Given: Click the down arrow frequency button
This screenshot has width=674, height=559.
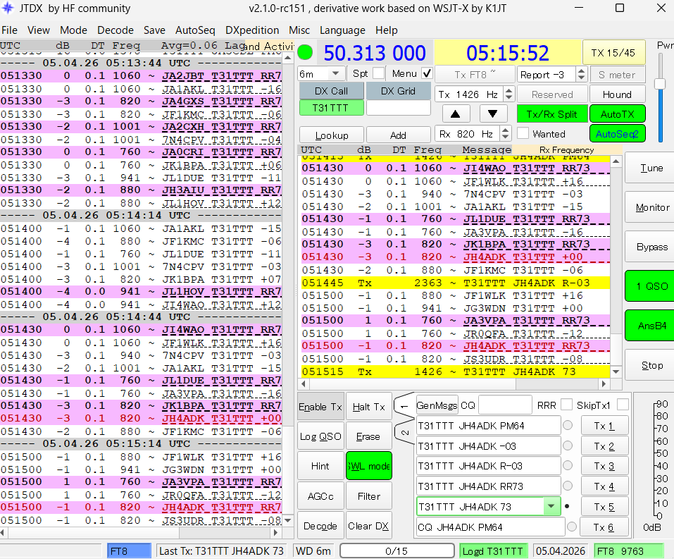Looking at the screenshot, I should tap(493, 114).
